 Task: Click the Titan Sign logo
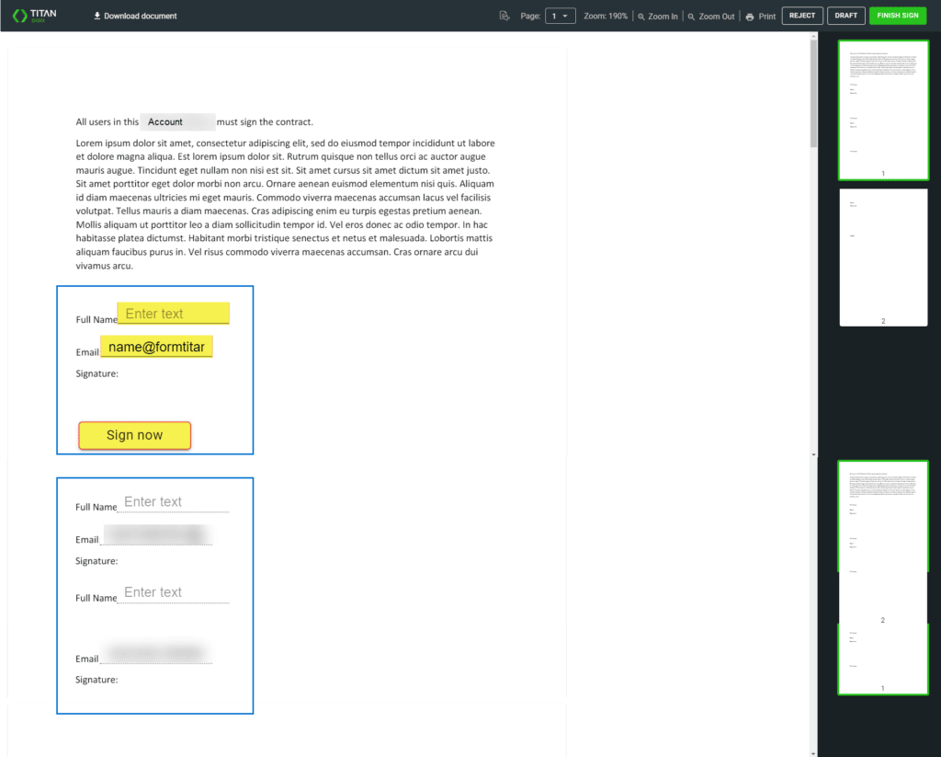pyautogui.click(x=35, y=15)
